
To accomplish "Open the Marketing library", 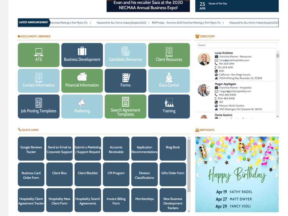I will (x=82, y=106).
